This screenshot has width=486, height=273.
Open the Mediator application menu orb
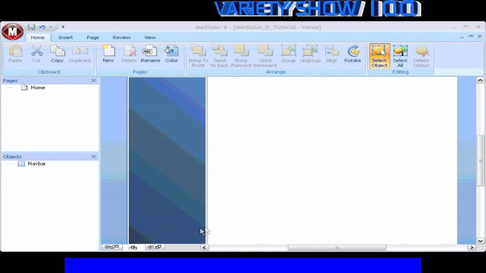point(13,32)
